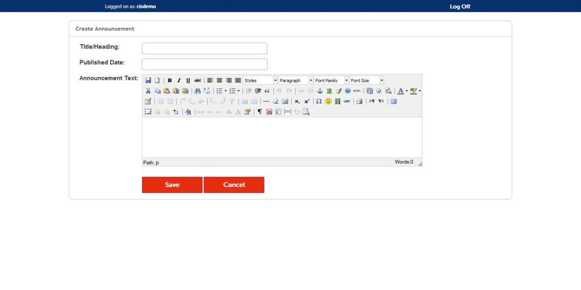The image size is (581, 290).
Task: Enable show invisible characters with the pilcrow
Action: (259, 111)
